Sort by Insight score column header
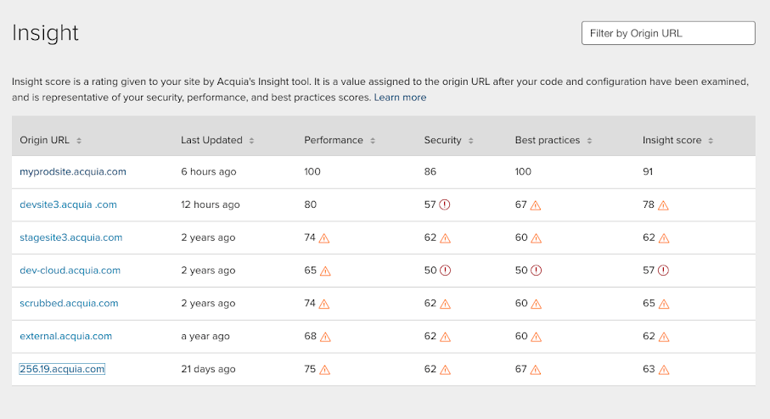Screen dimensions: 770x419 click(677, 140)
